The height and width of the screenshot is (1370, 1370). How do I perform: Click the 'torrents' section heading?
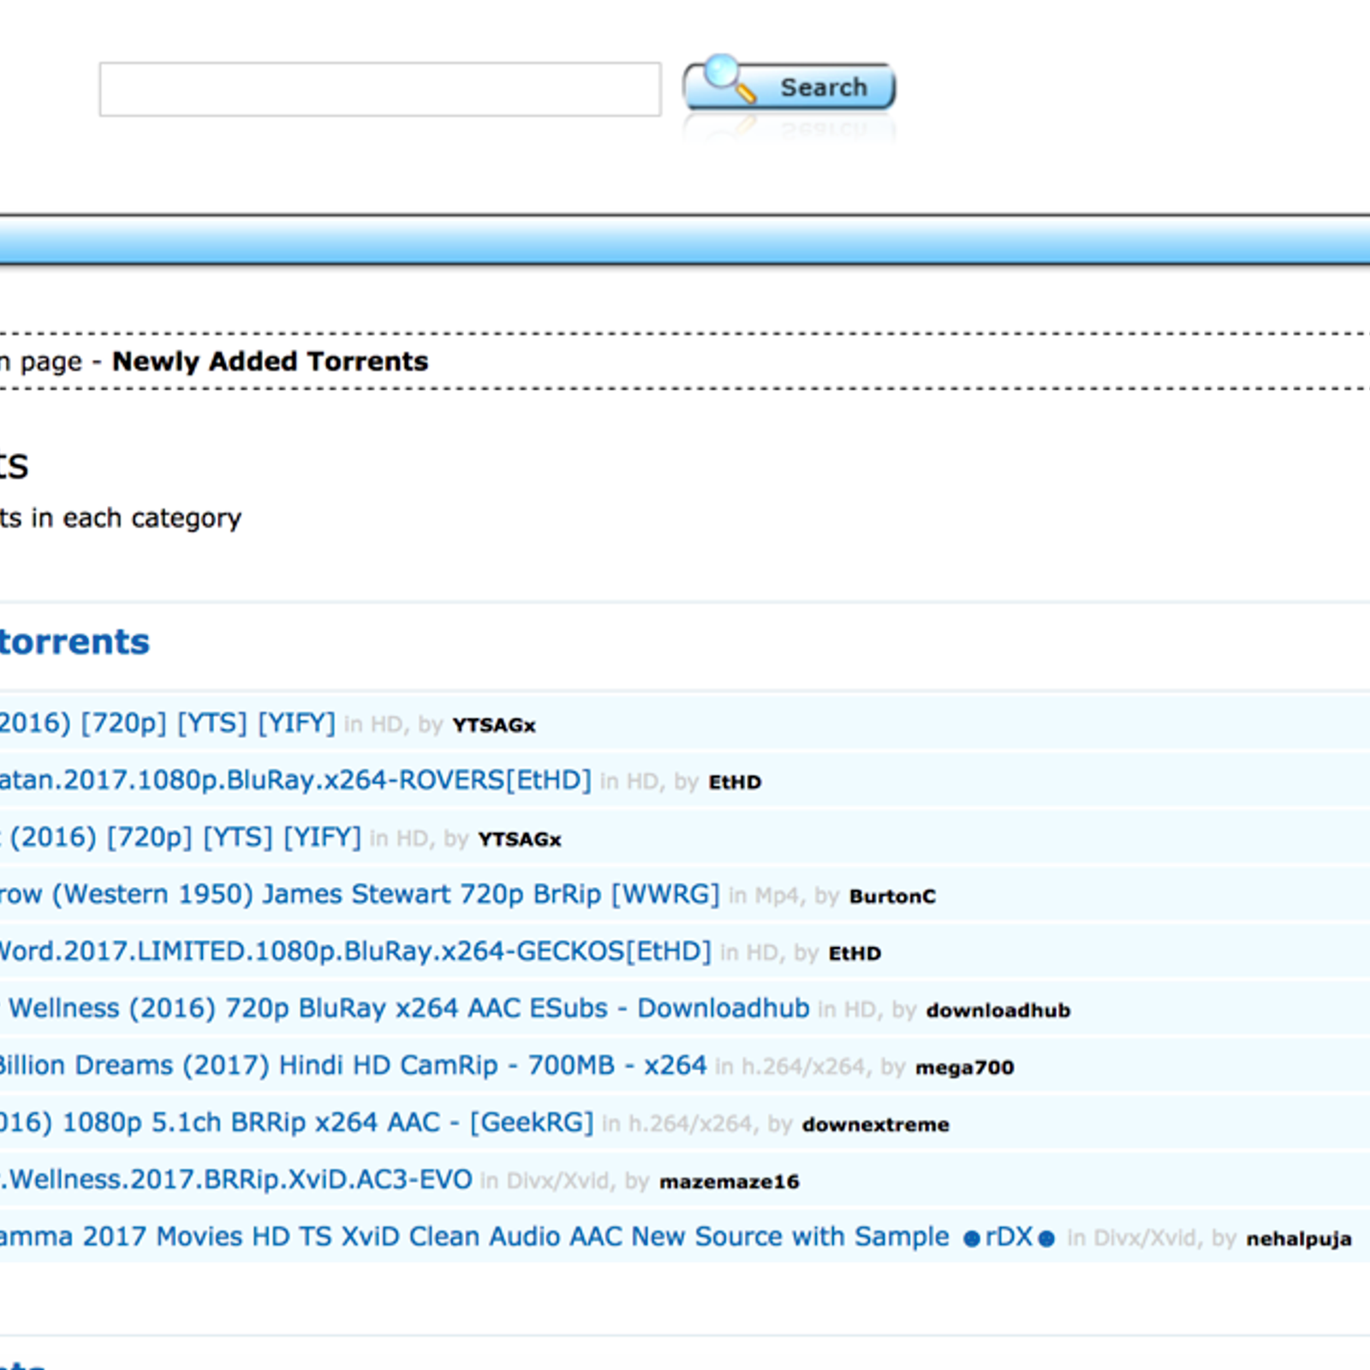[74, 642]
